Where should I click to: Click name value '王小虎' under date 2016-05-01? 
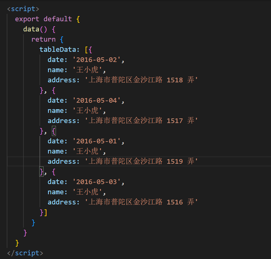click(87, 151)
